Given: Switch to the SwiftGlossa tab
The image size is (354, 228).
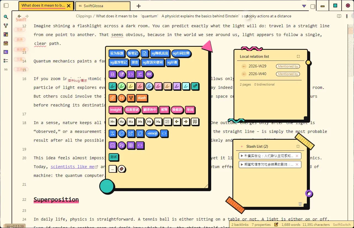Looking at the screenshot, I should coord(103,6).
